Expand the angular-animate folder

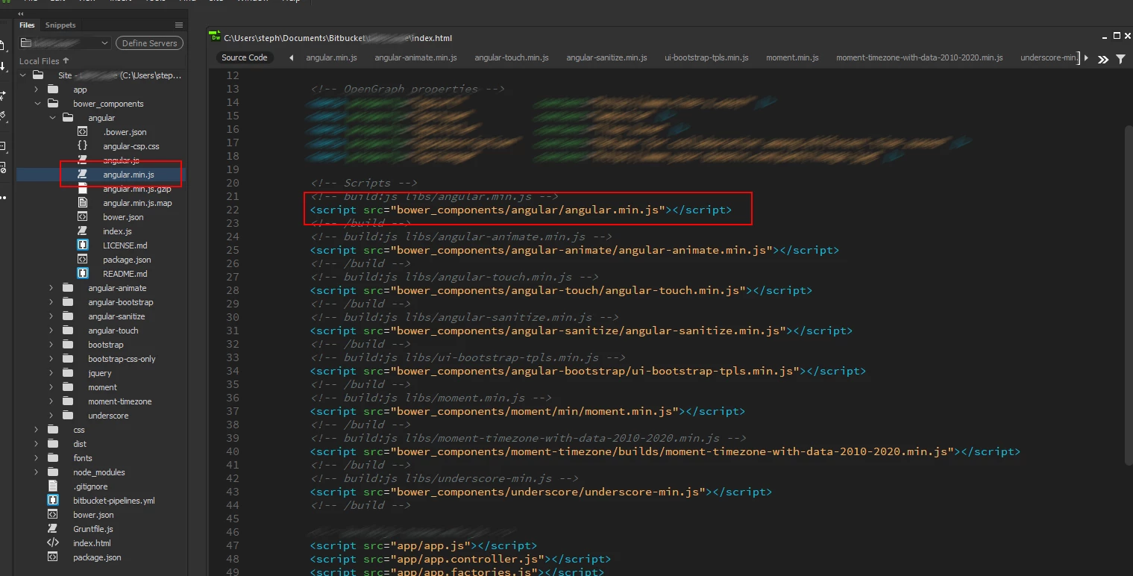[x=51, y=288]
